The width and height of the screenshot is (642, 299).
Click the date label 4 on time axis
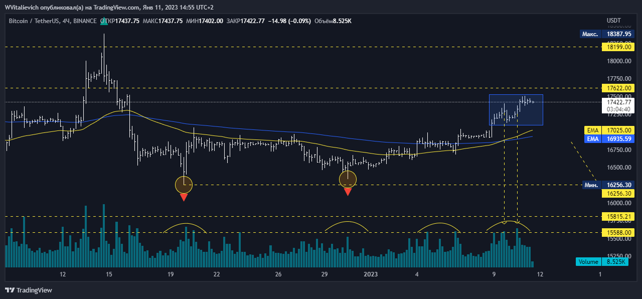click(x=417, y=274)
